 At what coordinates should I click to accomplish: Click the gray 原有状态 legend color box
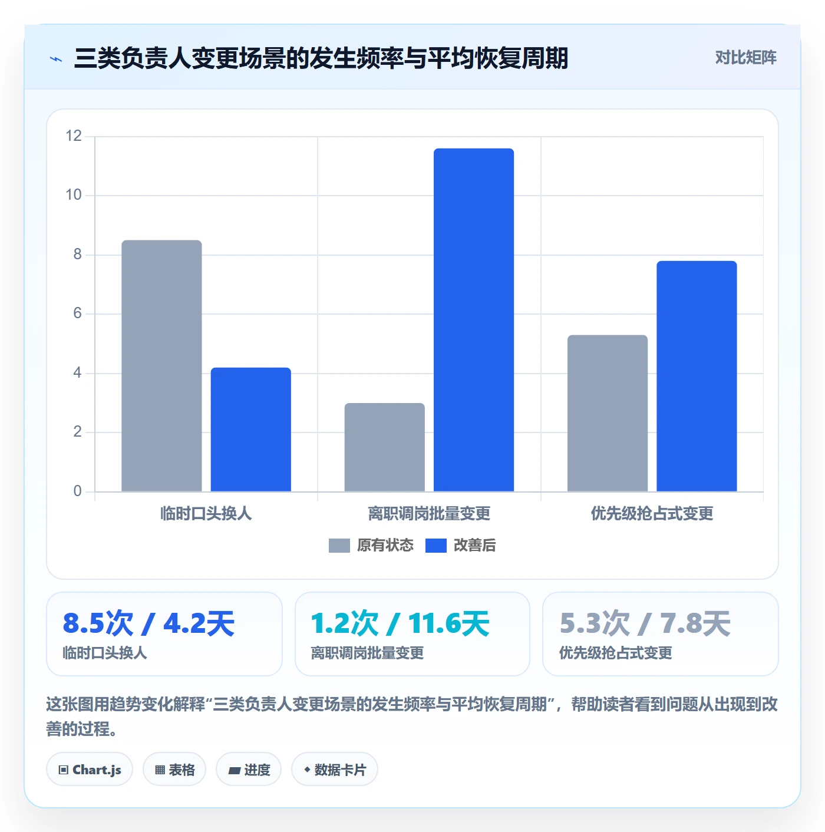pos(339,546)
